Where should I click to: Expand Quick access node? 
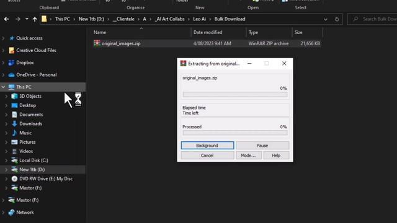pyautogui.click(x=3, y=38)
